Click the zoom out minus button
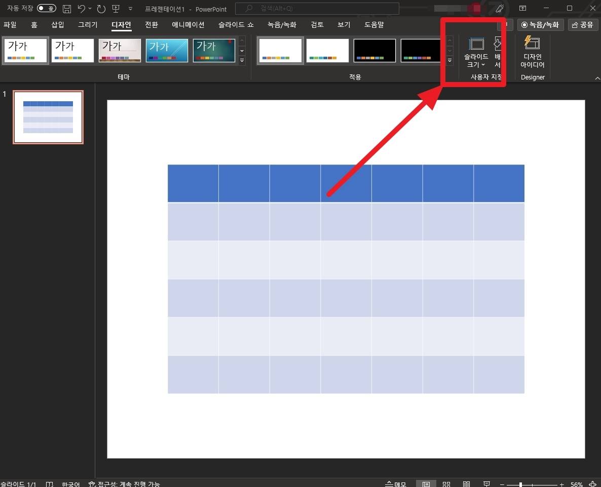 502,484
